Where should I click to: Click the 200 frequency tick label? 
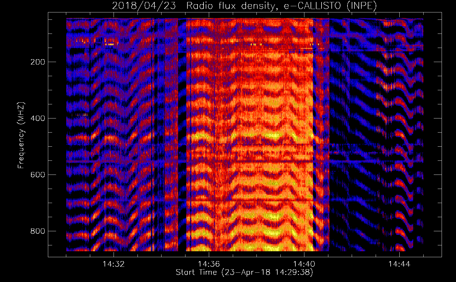click(x=38, y=62)
